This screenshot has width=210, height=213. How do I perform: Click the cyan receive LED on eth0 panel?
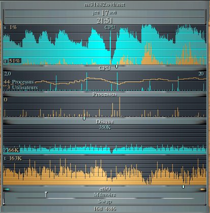pyautogui.click(x=7, y=189)
